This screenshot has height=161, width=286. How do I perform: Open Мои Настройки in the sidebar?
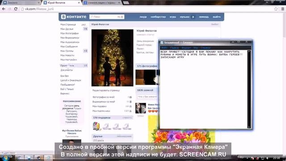click(x=68, y=59)
